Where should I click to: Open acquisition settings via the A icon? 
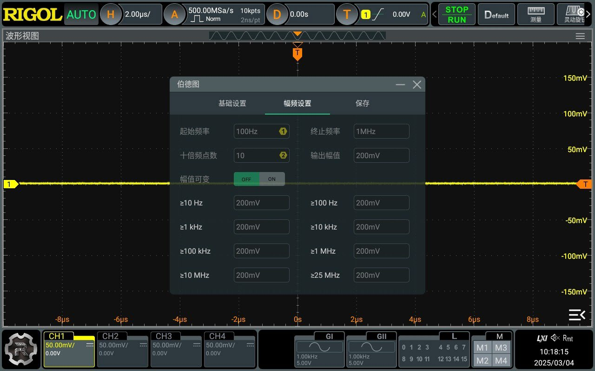pos(175,14)
